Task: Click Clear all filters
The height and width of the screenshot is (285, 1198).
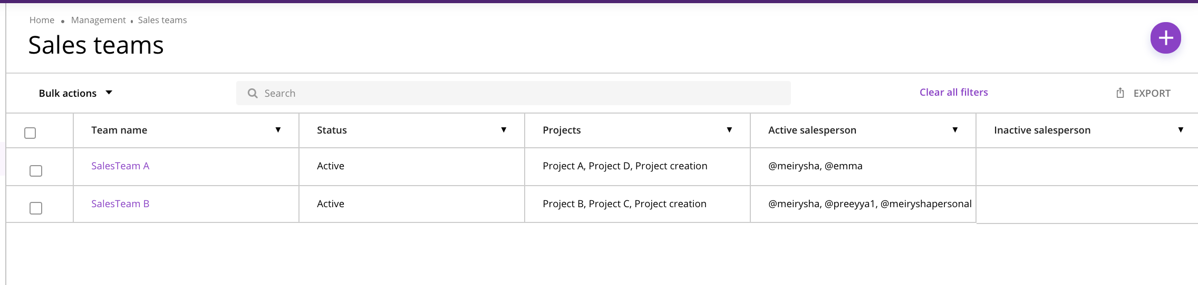Action: coord(953,92)
